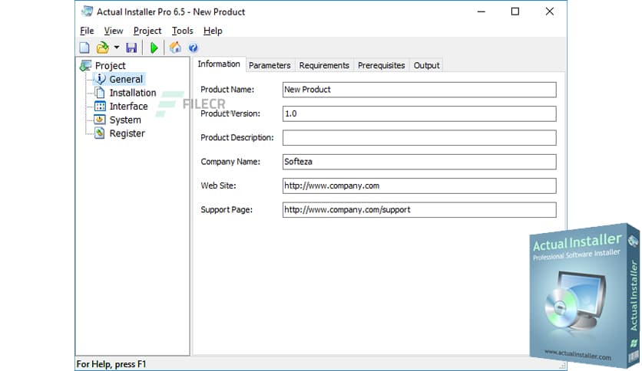Image resolution: width=642 pixels, height=371 pixels.
Task: Click the Open Project folder icon
Action: pyautogui.click(x=102, y=48)
